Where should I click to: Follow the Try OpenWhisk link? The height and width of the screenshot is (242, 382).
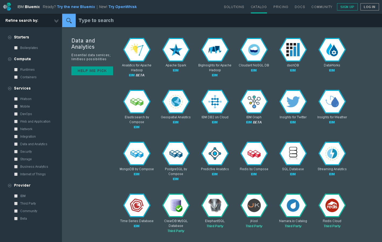tap(123, 7)
